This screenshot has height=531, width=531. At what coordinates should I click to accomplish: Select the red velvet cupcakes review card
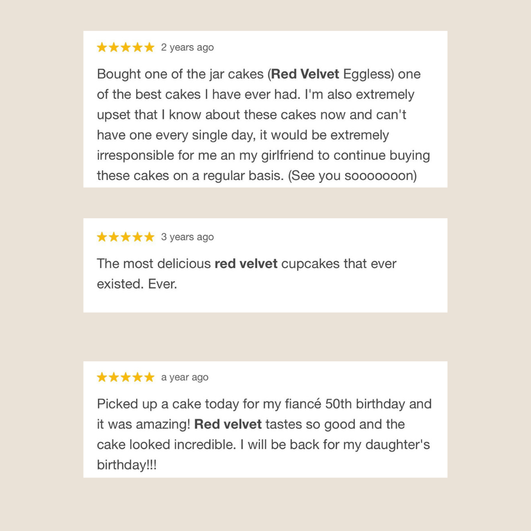tap(265, 265)
